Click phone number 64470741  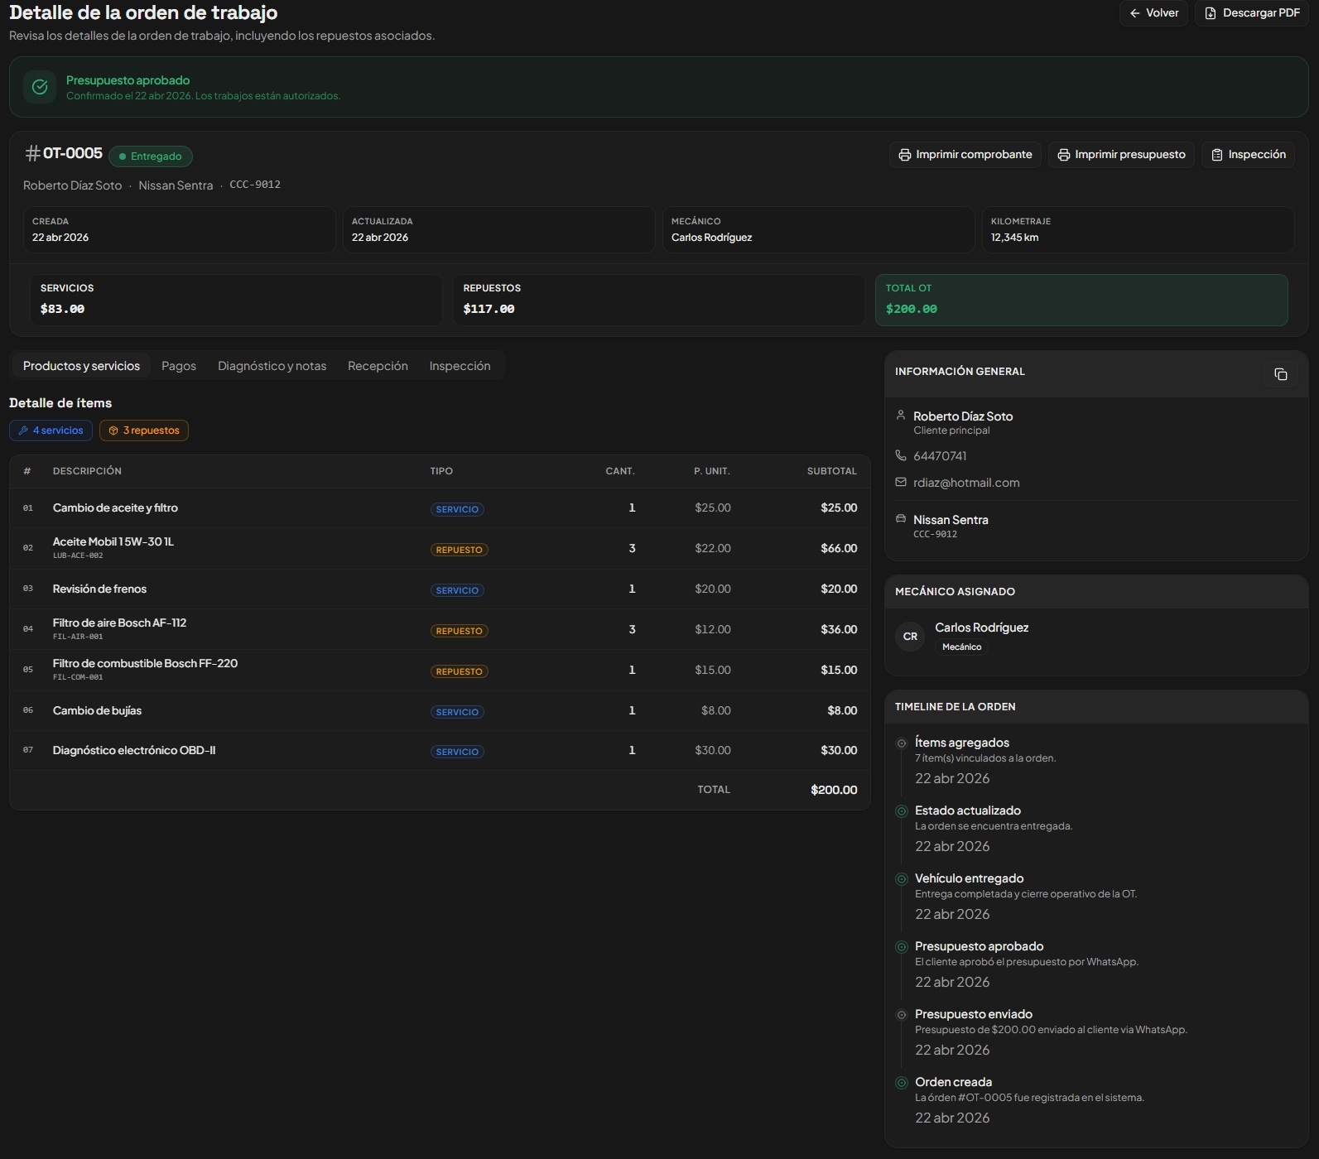click(x=940, y=456)
